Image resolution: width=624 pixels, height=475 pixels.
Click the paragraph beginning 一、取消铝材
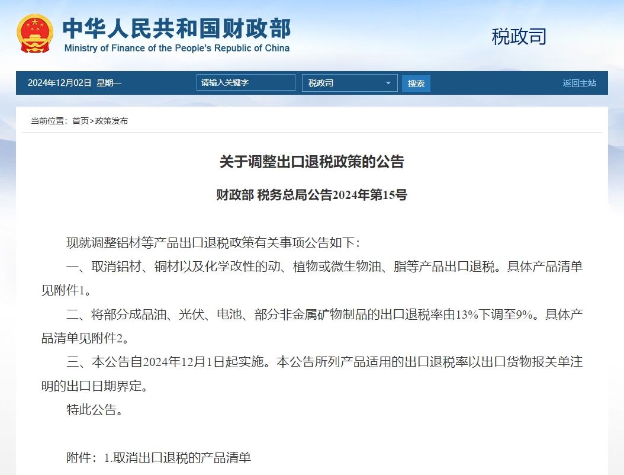(324, 267)
